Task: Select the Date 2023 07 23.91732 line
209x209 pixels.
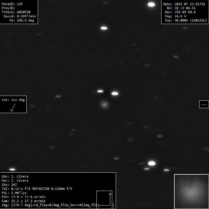Action: 184,4
